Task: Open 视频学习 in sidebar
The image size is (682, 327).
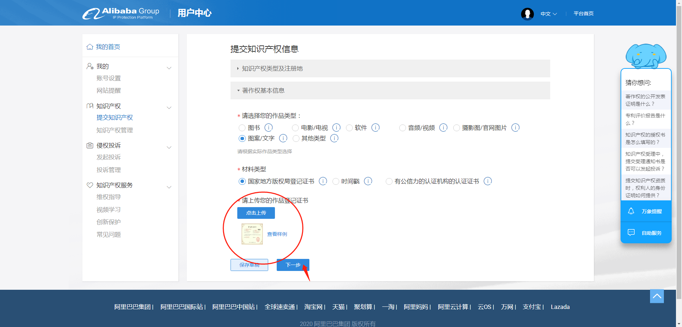Action: pyautogui.click(x=109, y=210)
